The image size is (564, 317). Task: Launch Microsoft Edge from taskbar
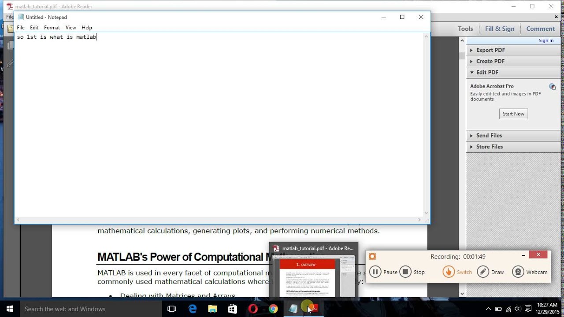click(193, 309)
